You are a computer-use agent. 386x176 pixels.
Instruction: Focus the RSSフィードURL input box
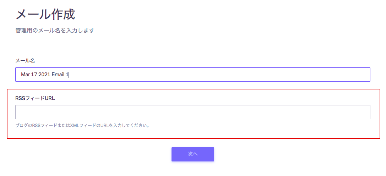192,112
